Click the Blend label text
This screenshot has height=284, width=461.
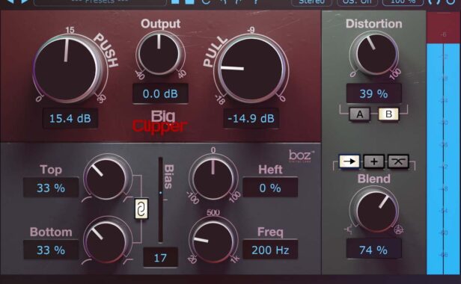point(373,179)
